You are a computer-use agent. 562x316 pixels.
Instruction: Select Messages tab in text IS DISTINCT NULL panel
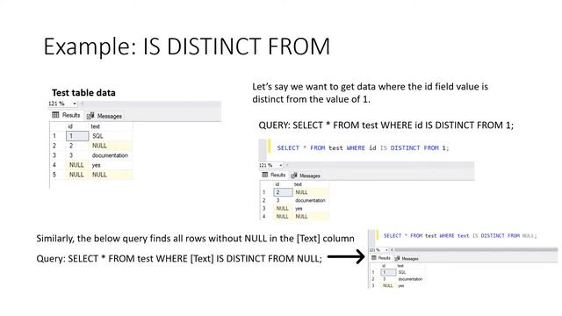[407, 258]
